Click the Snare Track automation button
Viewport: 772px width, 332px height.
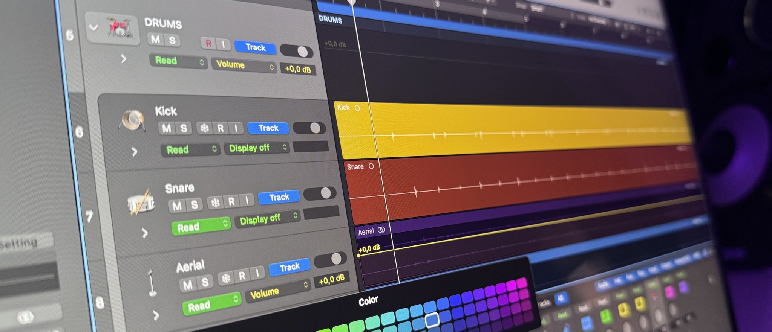coord(279,197)
